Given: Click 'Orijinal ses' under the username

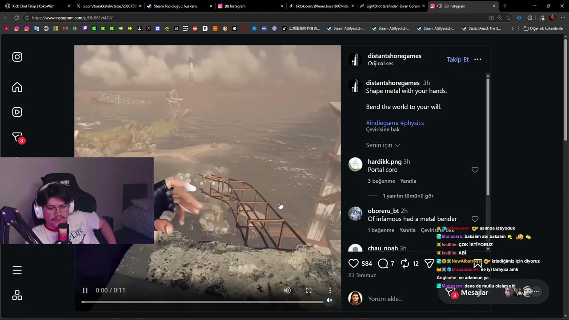Looking at the screenshot, I should [381, 64].
